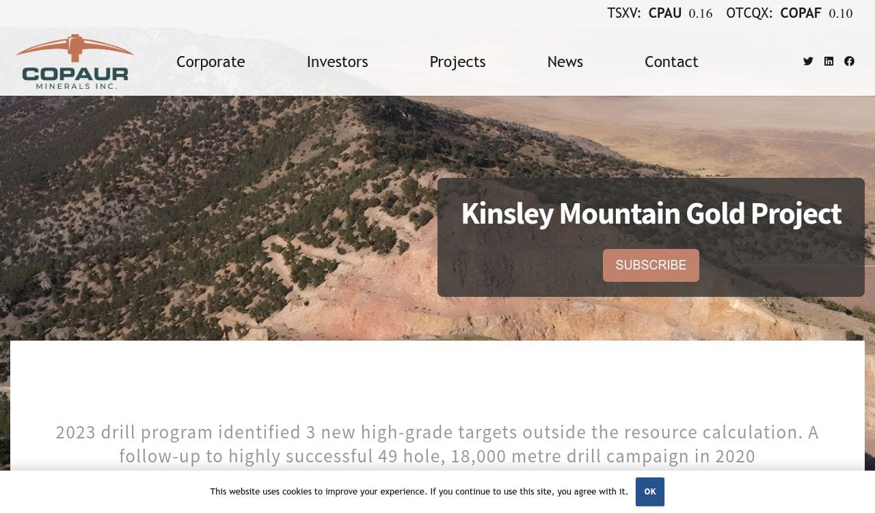Open the Copaur Twitter profile icon
Viewport: 875px width, 513px height.
[x=808, y=61]
